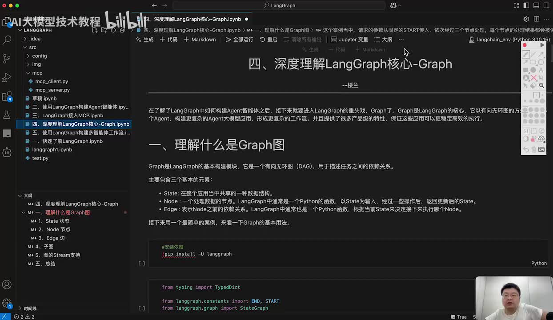Switch to the 四、深度理解LangGraph核心-Graph.ipynb tab
553x320 pixels.
(x=192, y=19)
